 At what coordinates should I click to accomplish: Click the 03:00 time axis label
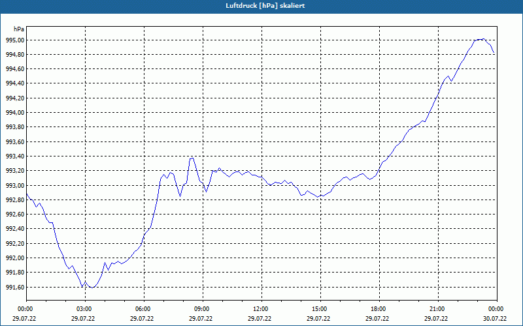coord(85,309)
